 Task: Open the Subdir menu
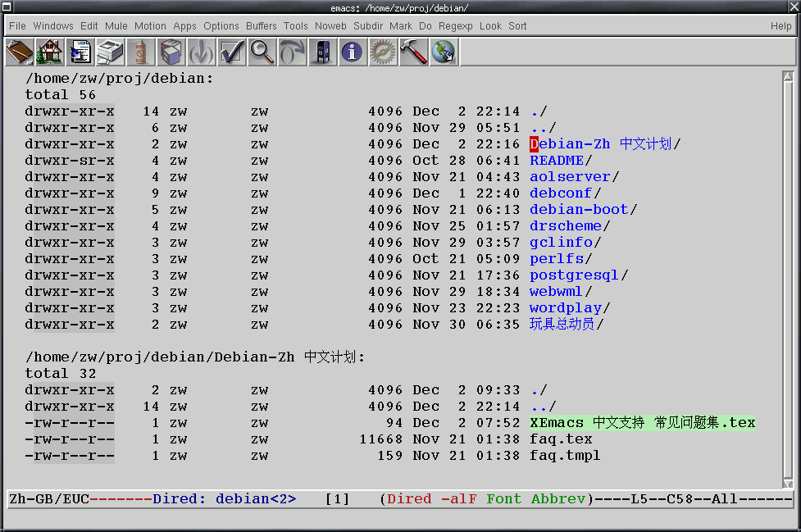368,26
